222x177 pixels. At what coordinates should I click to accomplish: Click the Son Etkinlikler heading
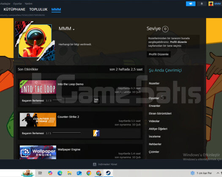point(28,69)
